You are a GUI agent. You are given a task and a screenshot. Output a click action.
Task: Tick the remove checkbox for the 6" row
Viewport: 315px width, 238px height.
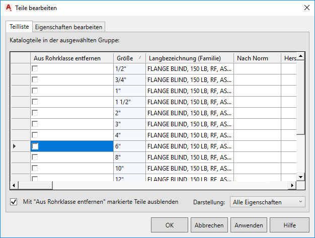click(x=35, y=146)
